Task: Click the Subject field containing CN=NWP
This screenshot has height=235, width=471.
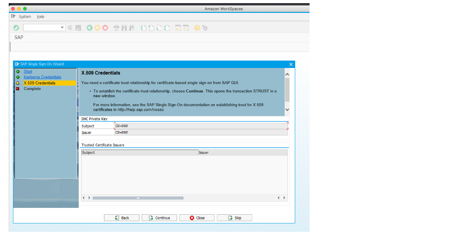Action: [x=201, y=126]
